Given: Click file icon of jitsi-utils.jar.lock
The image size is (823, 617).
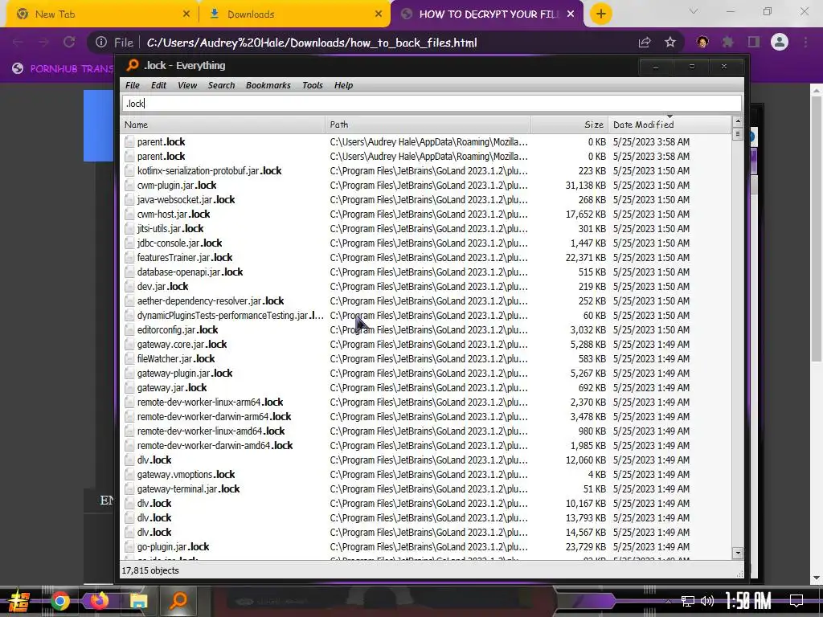Looking at the screenshot, I should [x=129, y=228].
